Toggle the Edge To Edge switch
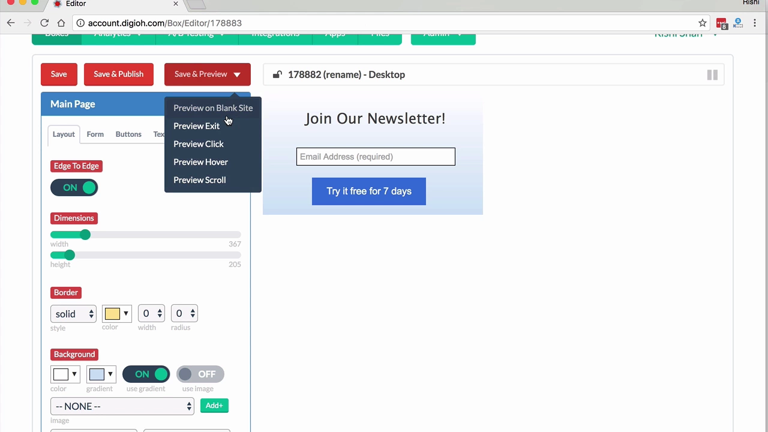 point(74,188)
